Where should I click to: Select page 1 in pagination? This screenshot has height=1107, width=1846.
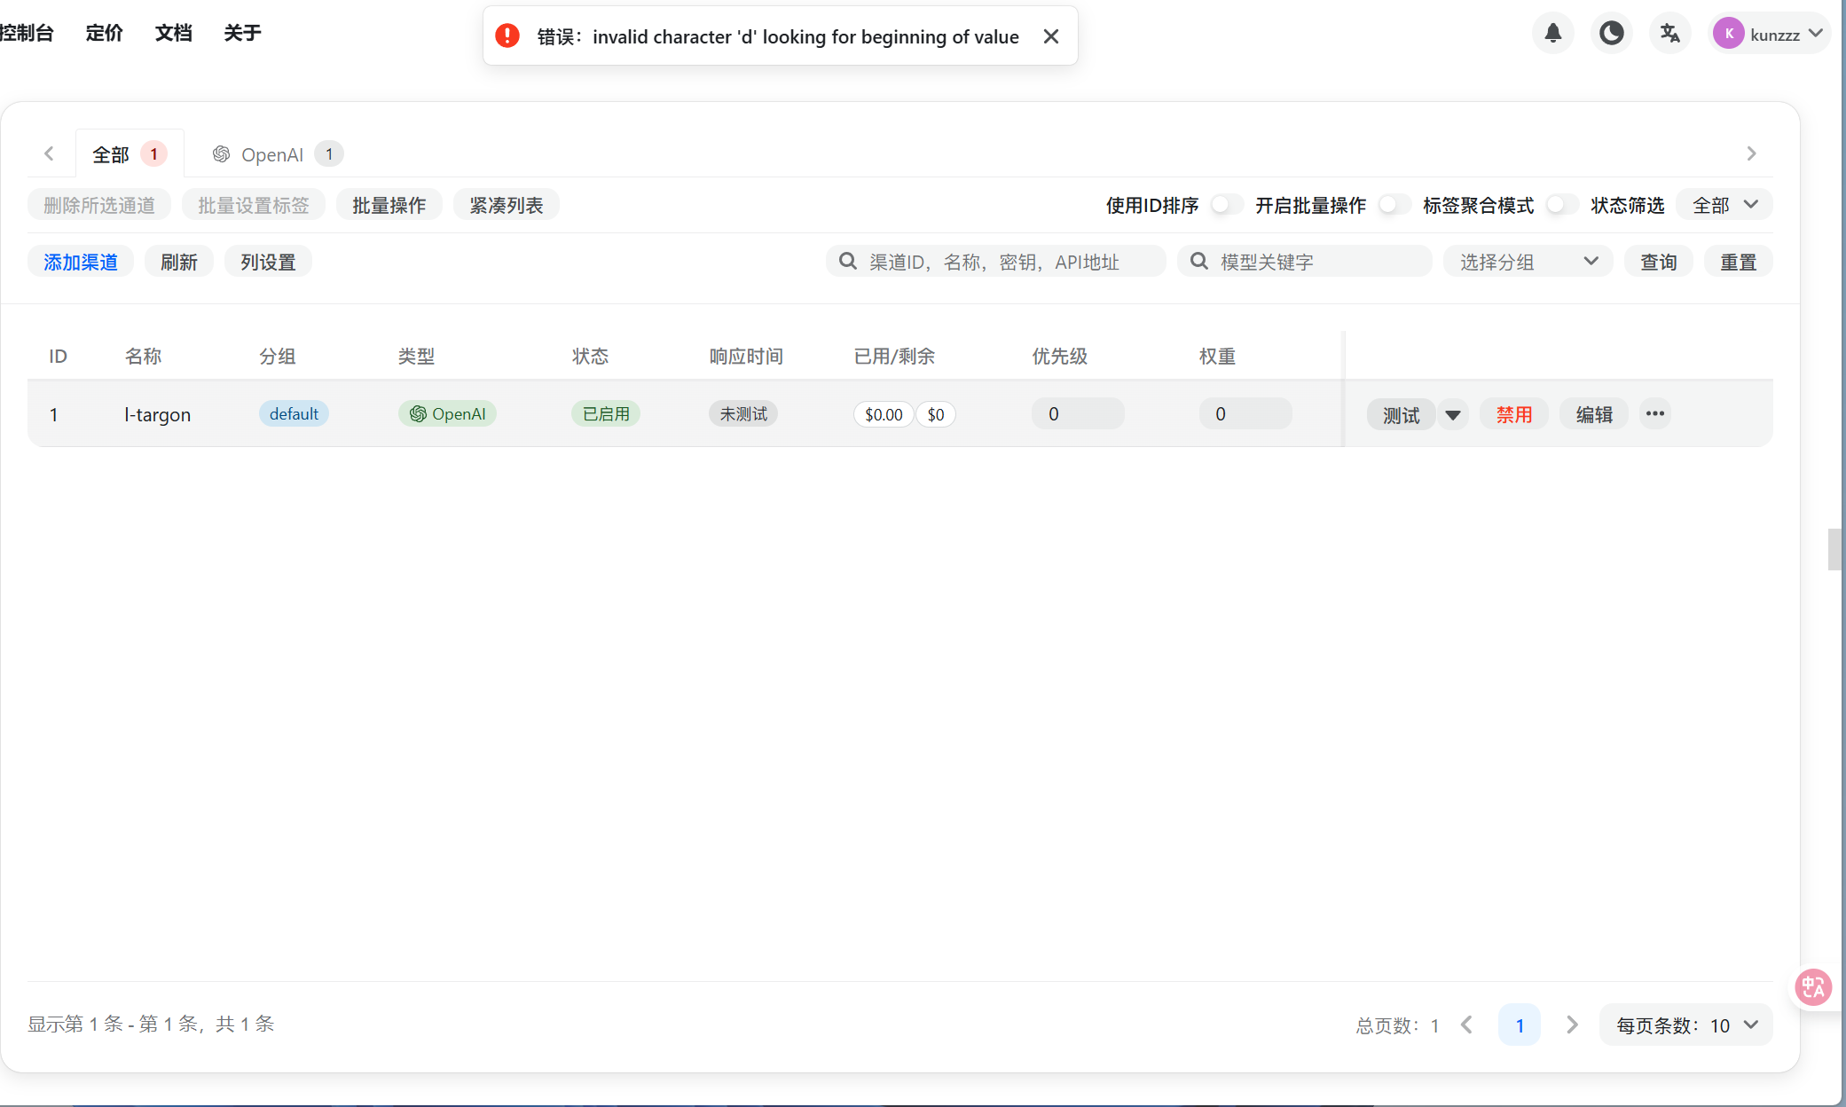point(1520,1025)
